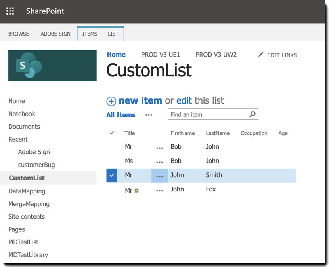Open ellipsis menu for John Smith row
Image resolution: width=329 pixels, height=267 pixels.
click(159, 176)
